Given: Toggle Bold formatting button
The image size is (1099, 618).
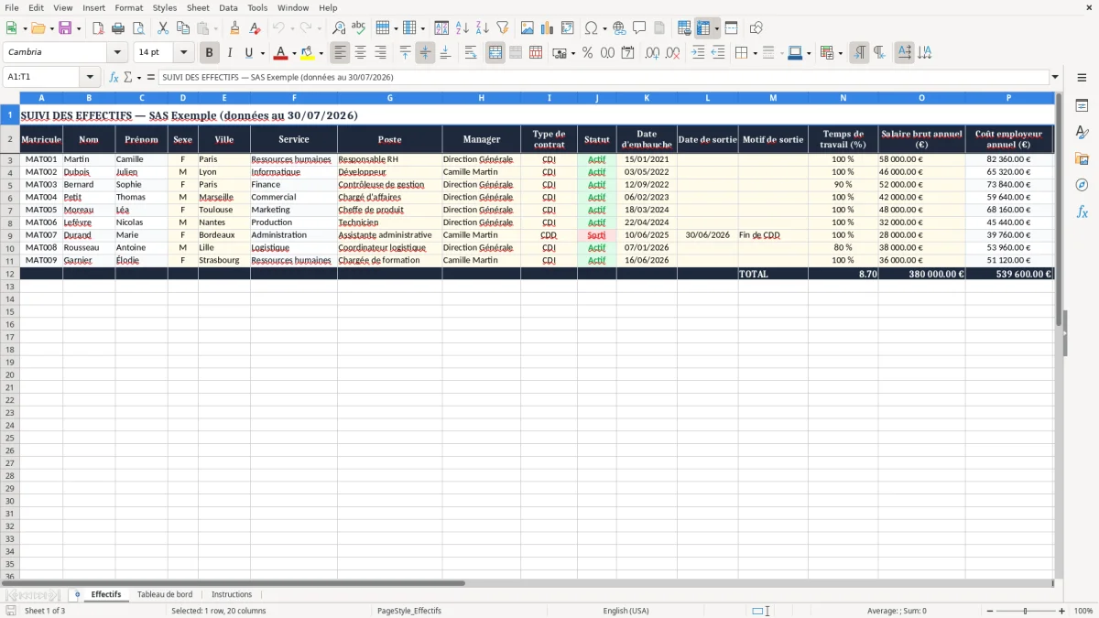Looking at the screenshot, I should pyautogui.click(x=210, y=53).
